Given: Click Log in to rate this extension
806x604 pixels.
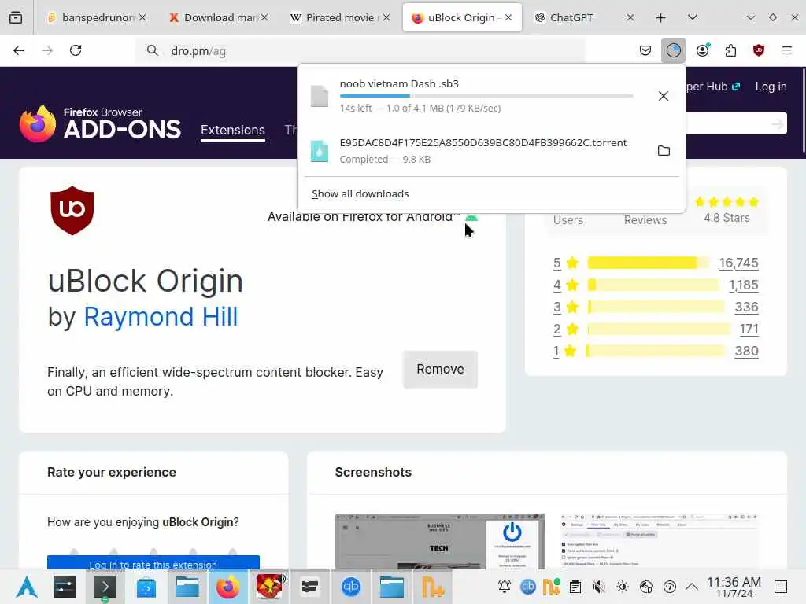Looking at the screenshot, I should 153,563.
